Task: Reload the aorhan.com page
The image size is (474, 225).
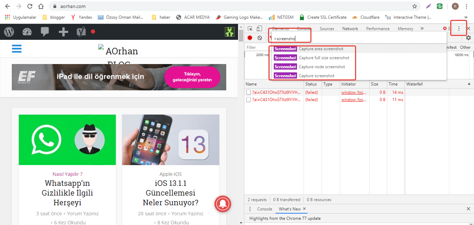Action: (x=30, y=6)
